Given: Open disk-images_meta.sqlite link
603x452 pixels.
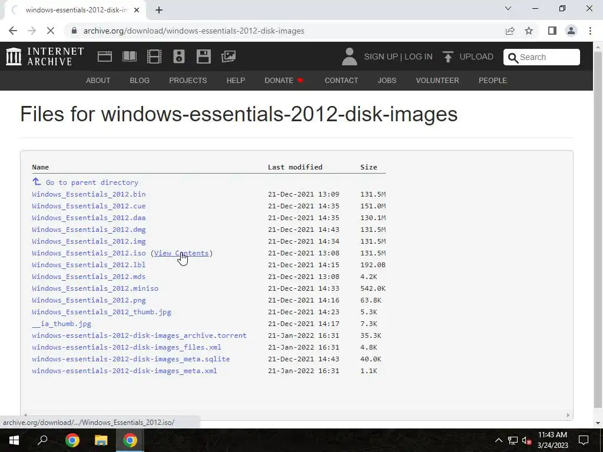Looking at the screenshot, I should [131, 359].
